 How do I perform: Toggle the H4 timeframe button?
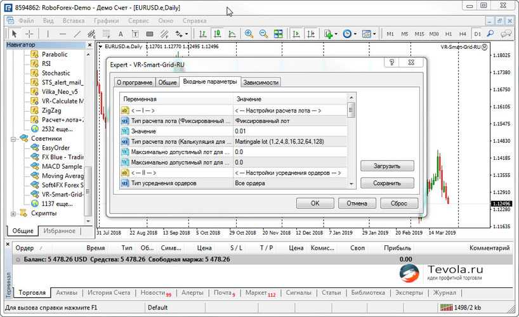pyautogui.click(x=463, y=34)
